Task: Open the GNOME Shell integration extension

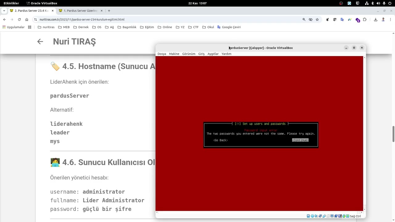Action: click(x=327, y=19)
